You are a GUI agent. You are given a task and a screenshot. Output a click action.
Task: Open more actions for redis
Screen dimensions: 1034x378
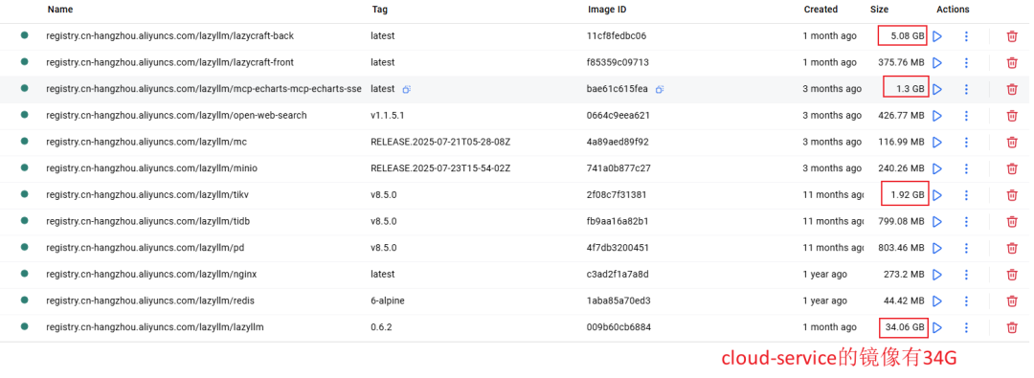click(966, 300)
